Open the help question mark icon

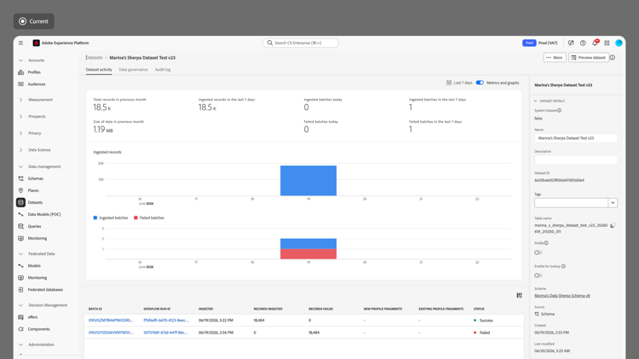(583, 43)
